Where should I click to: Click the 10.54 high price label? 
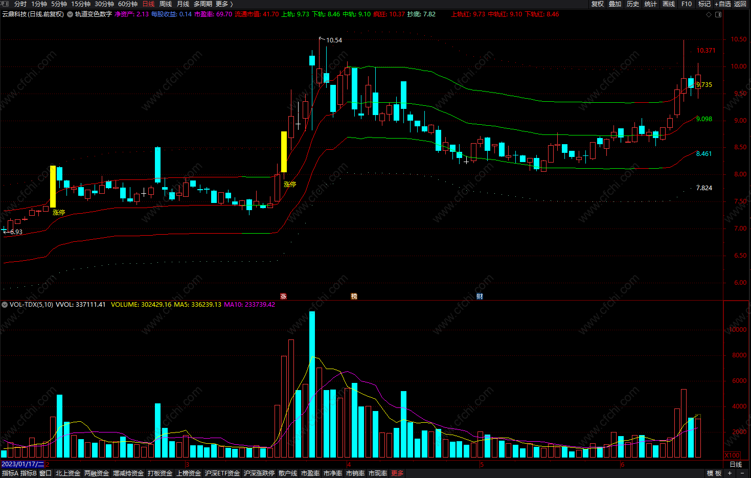coord(334,40)
